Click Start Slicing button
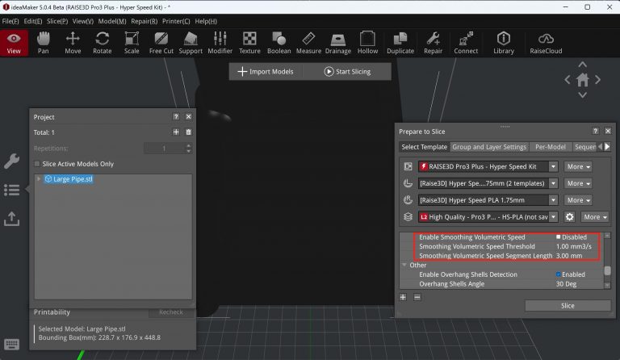620x360 pixels. point(347,72)
